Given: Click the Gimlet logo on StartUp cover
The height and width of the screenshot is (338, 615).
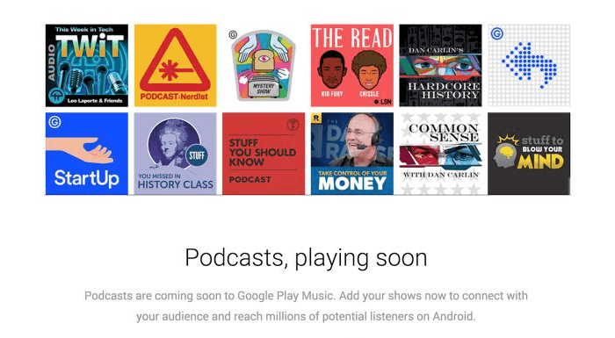Looking at the screenshot, I should tap(54, 122).
